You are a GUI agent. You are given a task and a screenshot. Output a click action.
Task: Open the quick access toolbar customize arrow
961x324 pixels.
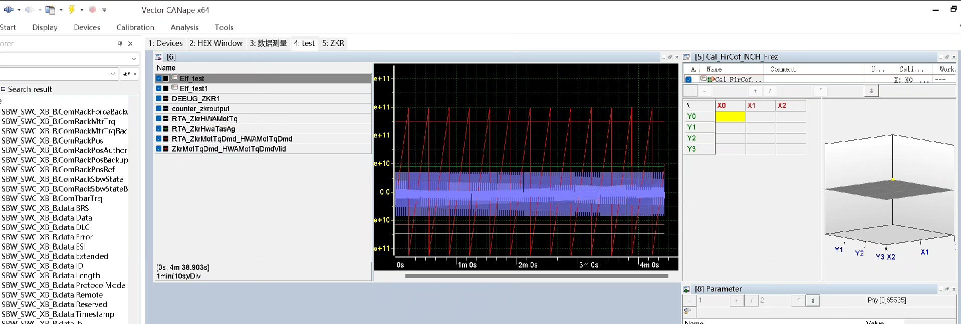[104, 10]
